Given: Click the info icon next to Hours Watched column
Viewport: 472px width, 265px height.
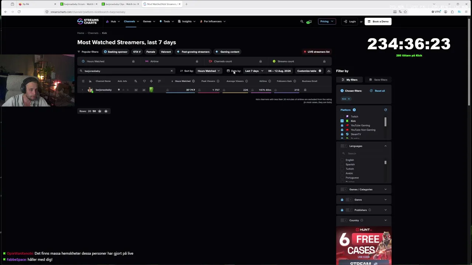Looking at the screenshot, I should pyautogui.click(x=193, y=81).
